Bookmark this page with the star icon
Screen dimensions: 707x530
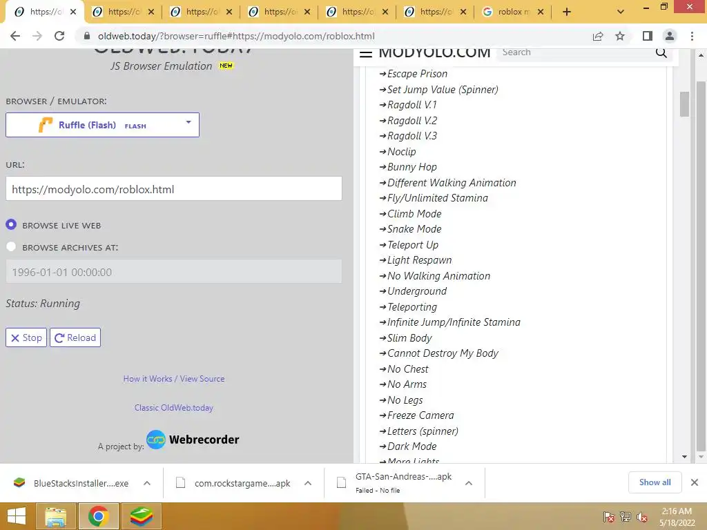tap(620, 36)
